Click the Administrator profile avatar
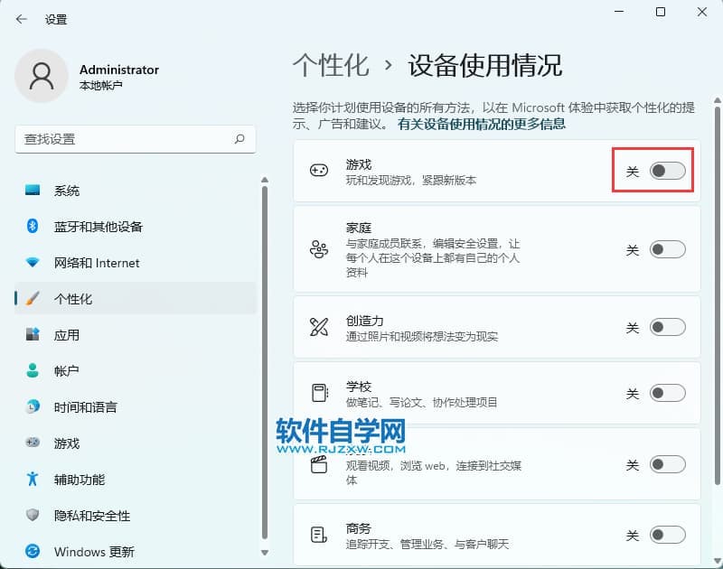The width and height of the screenshot is (723, 569). click(x=42, y=77)
